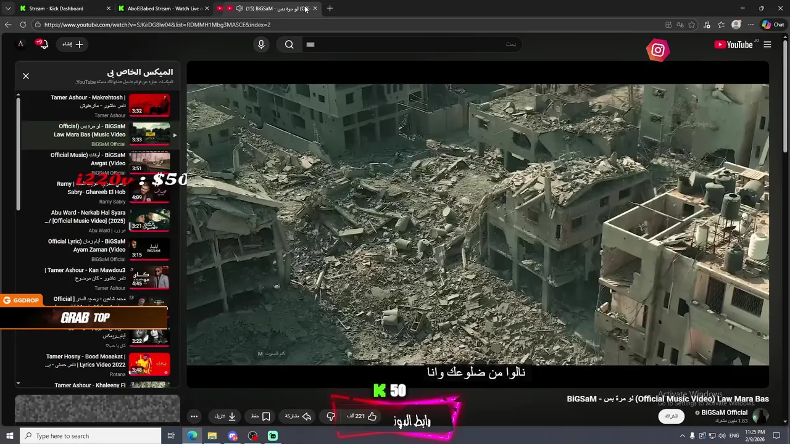
Task: Open the Windows Start menu
Action: pos(9,436)
